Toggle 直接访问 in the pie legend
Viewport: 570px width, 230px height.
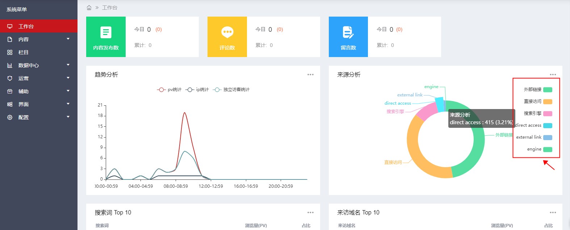[538, 101]
